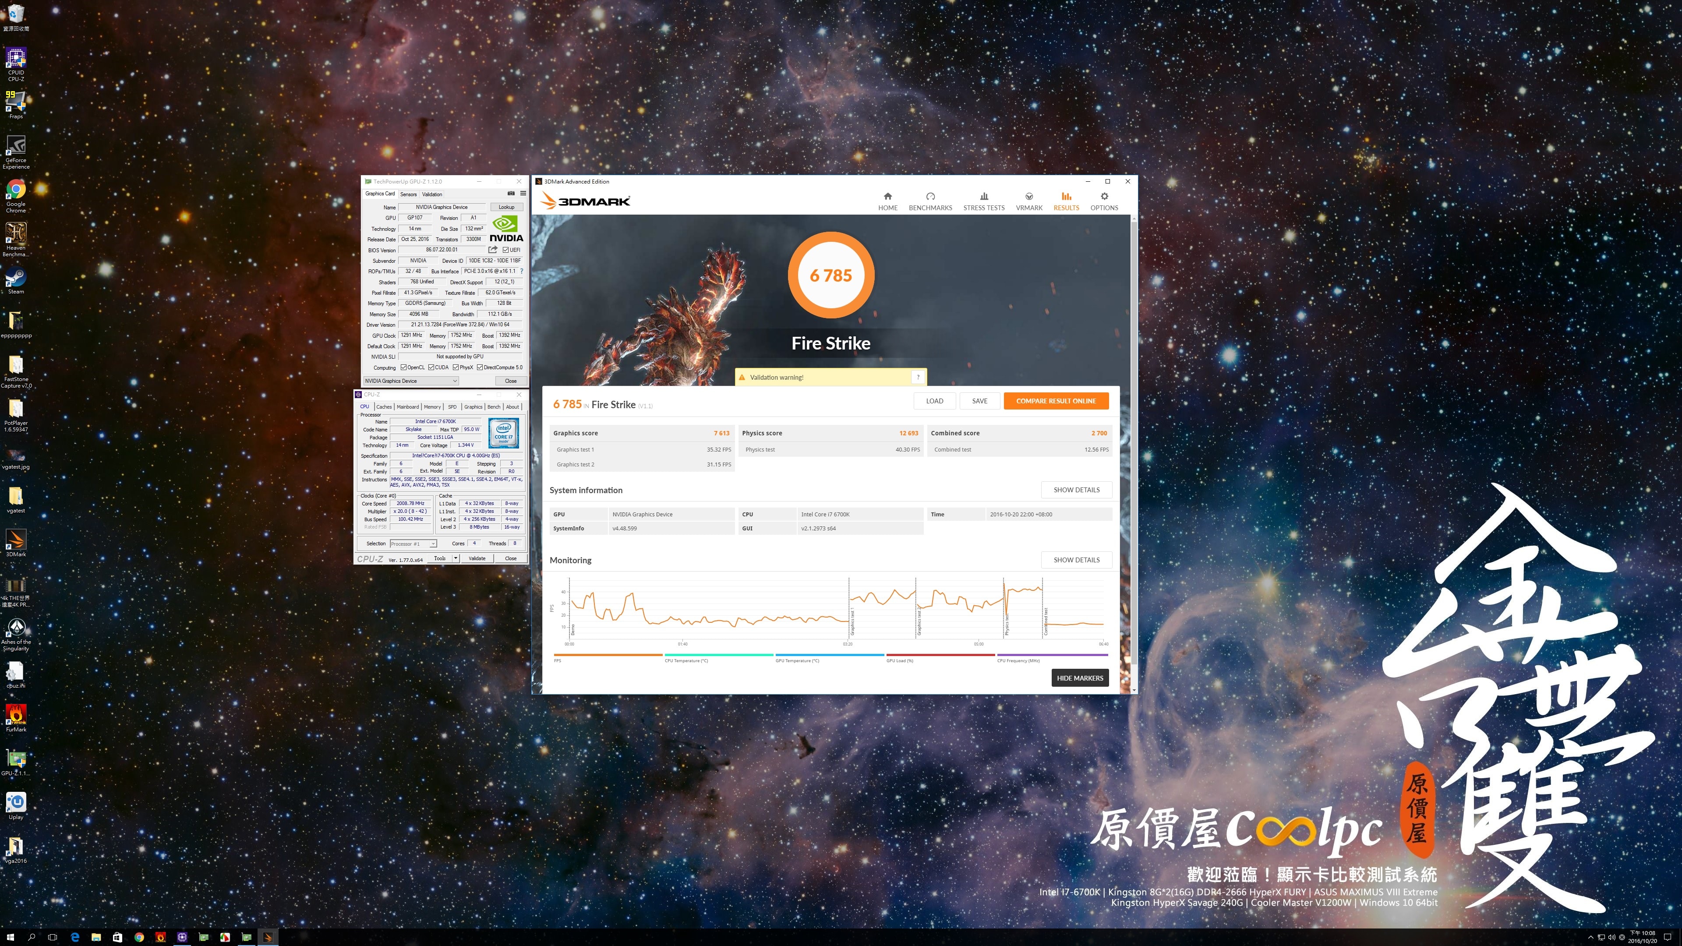
Task: Open the 3DMark HOME section
Action: click(x=887, y=201)
